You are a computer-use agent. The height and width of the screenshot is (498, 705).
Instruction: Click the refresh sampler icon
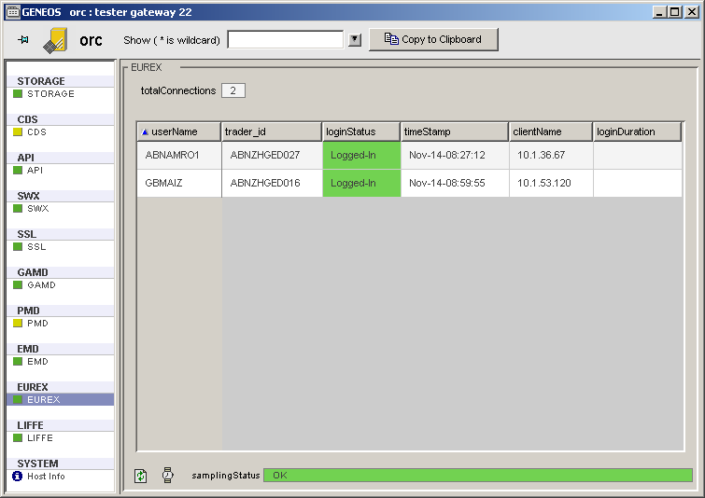141,476
